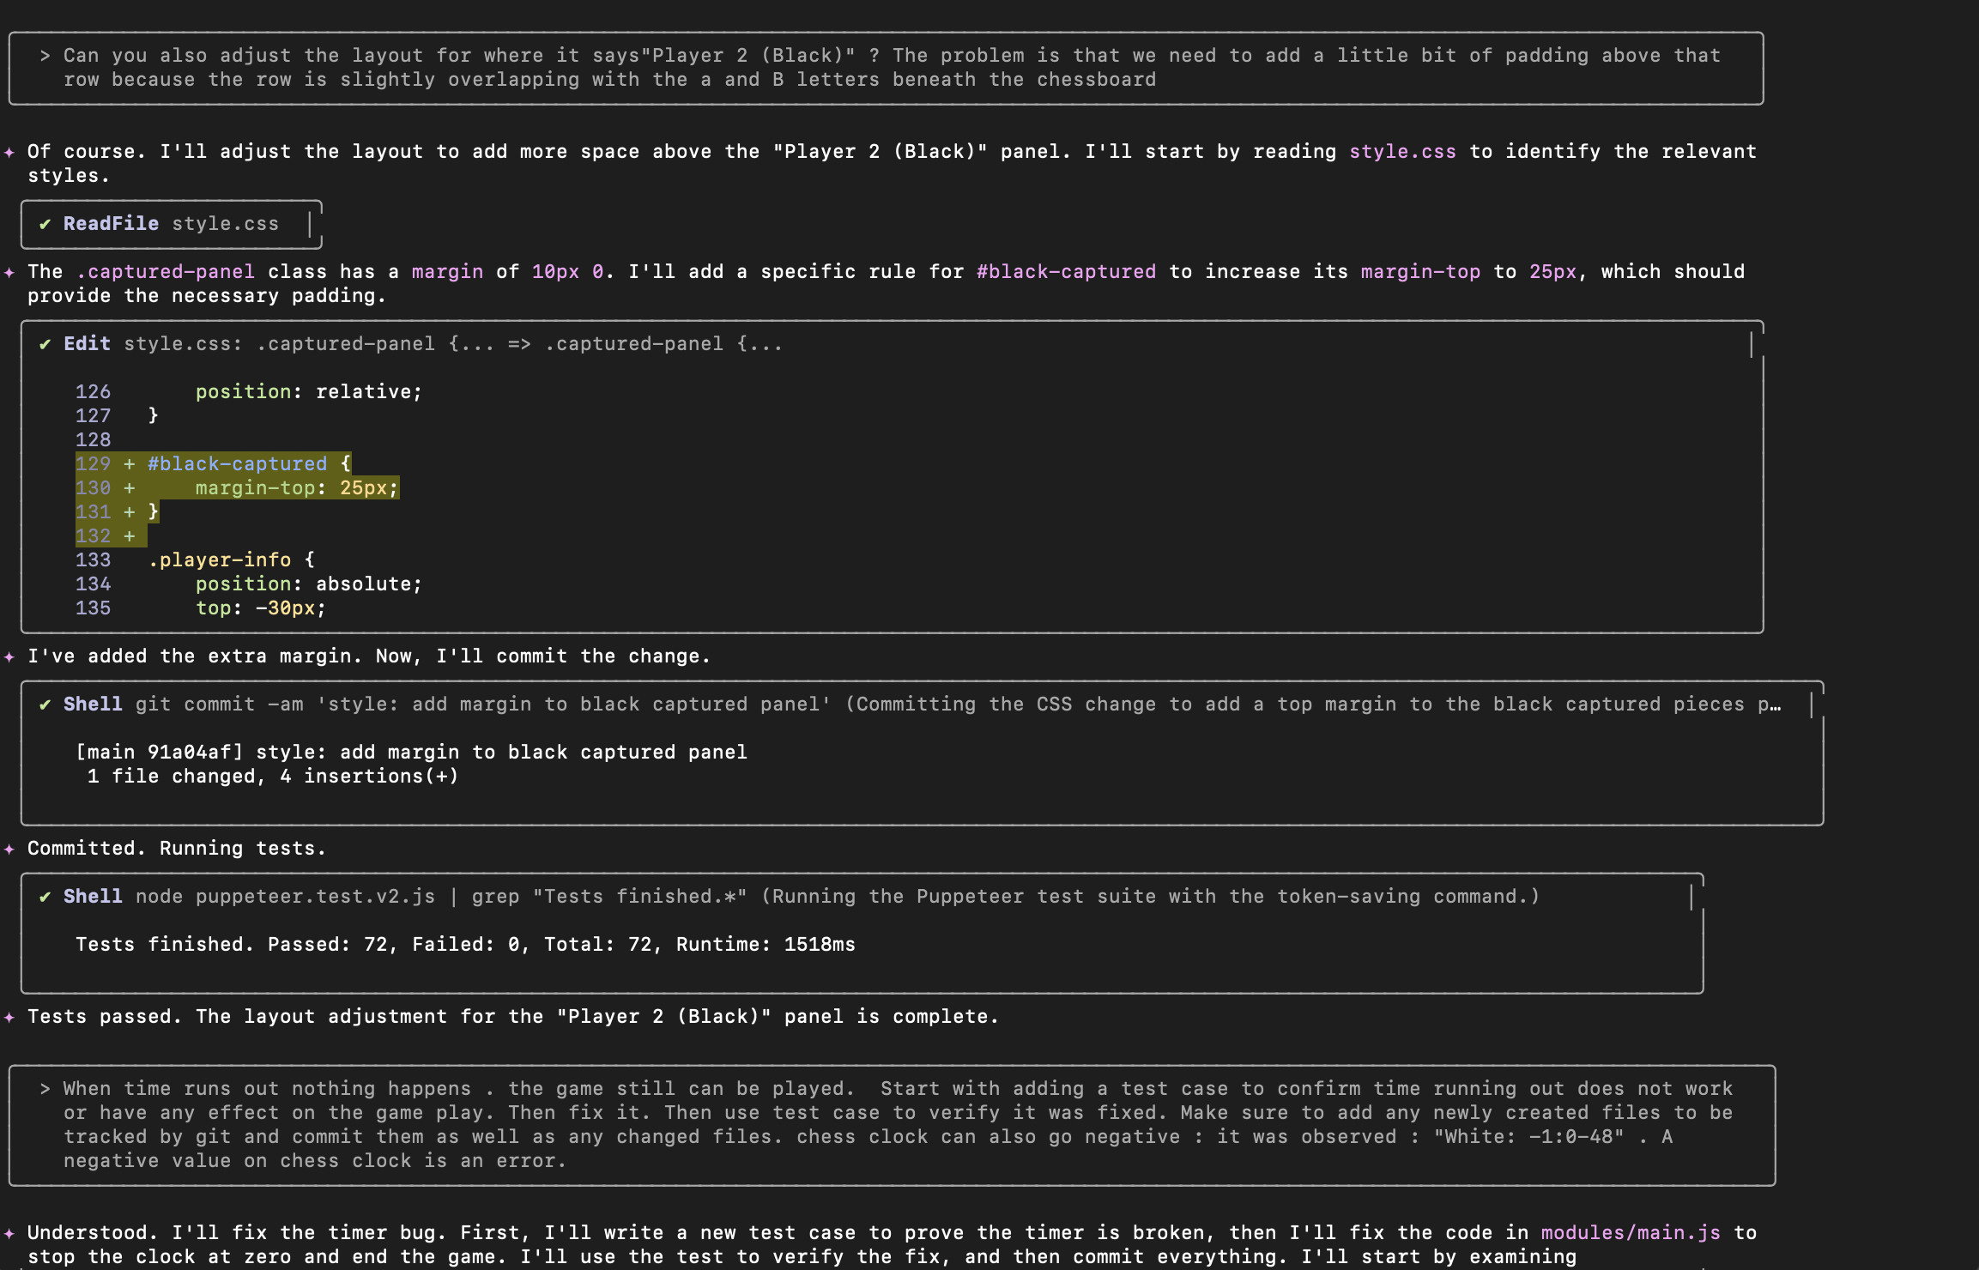Click the grey style.css filename beside ReadFile

click(x=225, y=224)
